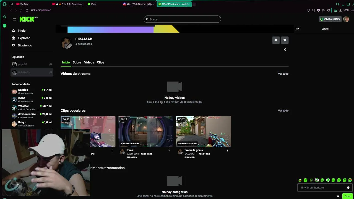Open the emoji picker in chat input
354x199 pixels.
(x=348, y=188)
